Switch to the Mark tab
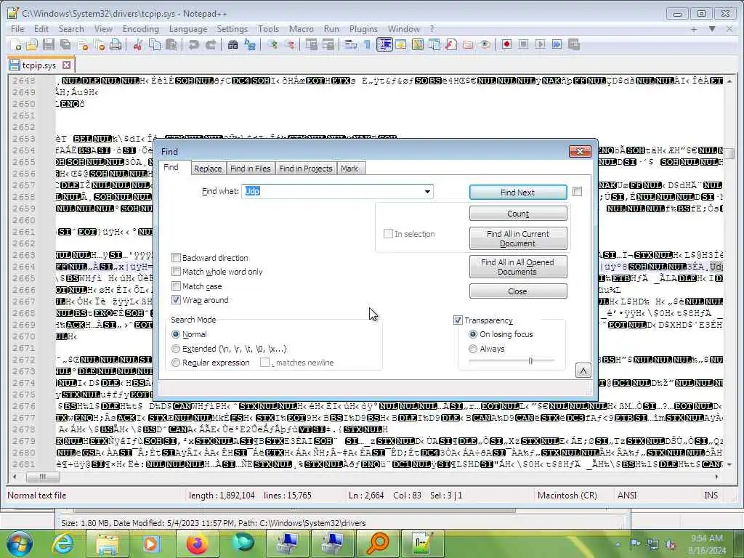Screen dimensions: 744x558 [349, 169]
